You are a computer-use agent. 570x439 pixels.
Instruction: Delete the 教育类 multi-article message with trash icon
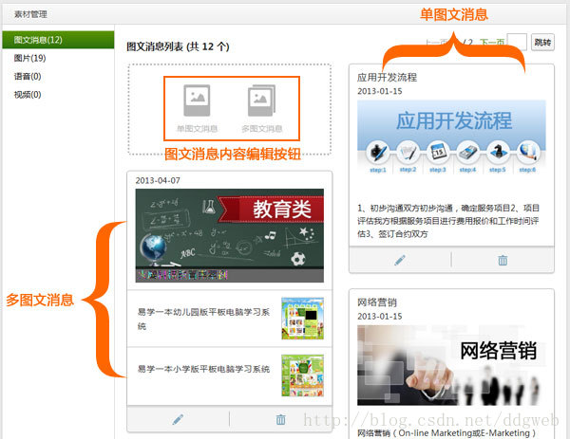(280, 419)
